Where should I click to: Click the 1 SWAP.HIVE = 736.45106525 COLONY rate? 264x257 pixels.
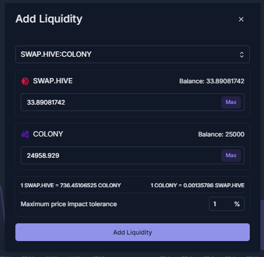[x=70, y=186]
